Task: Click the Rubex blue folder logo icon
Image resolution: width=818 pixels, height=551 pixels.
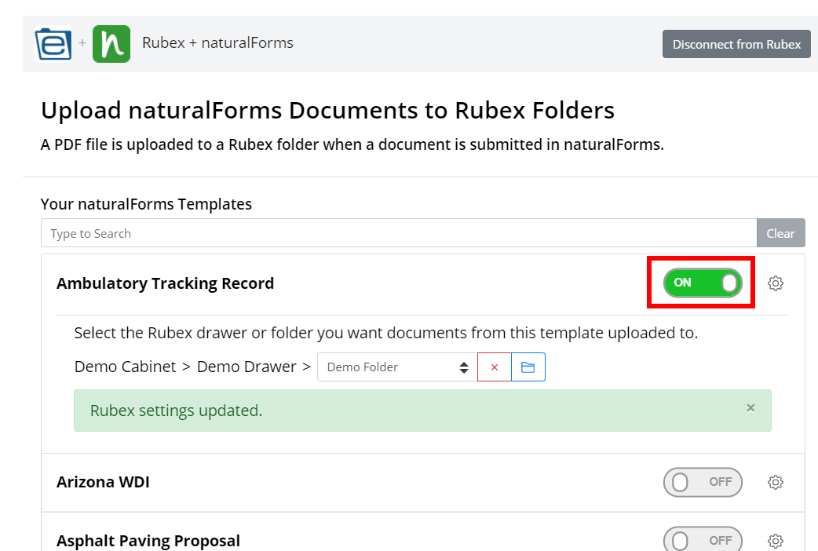Action: coord(53,44)
